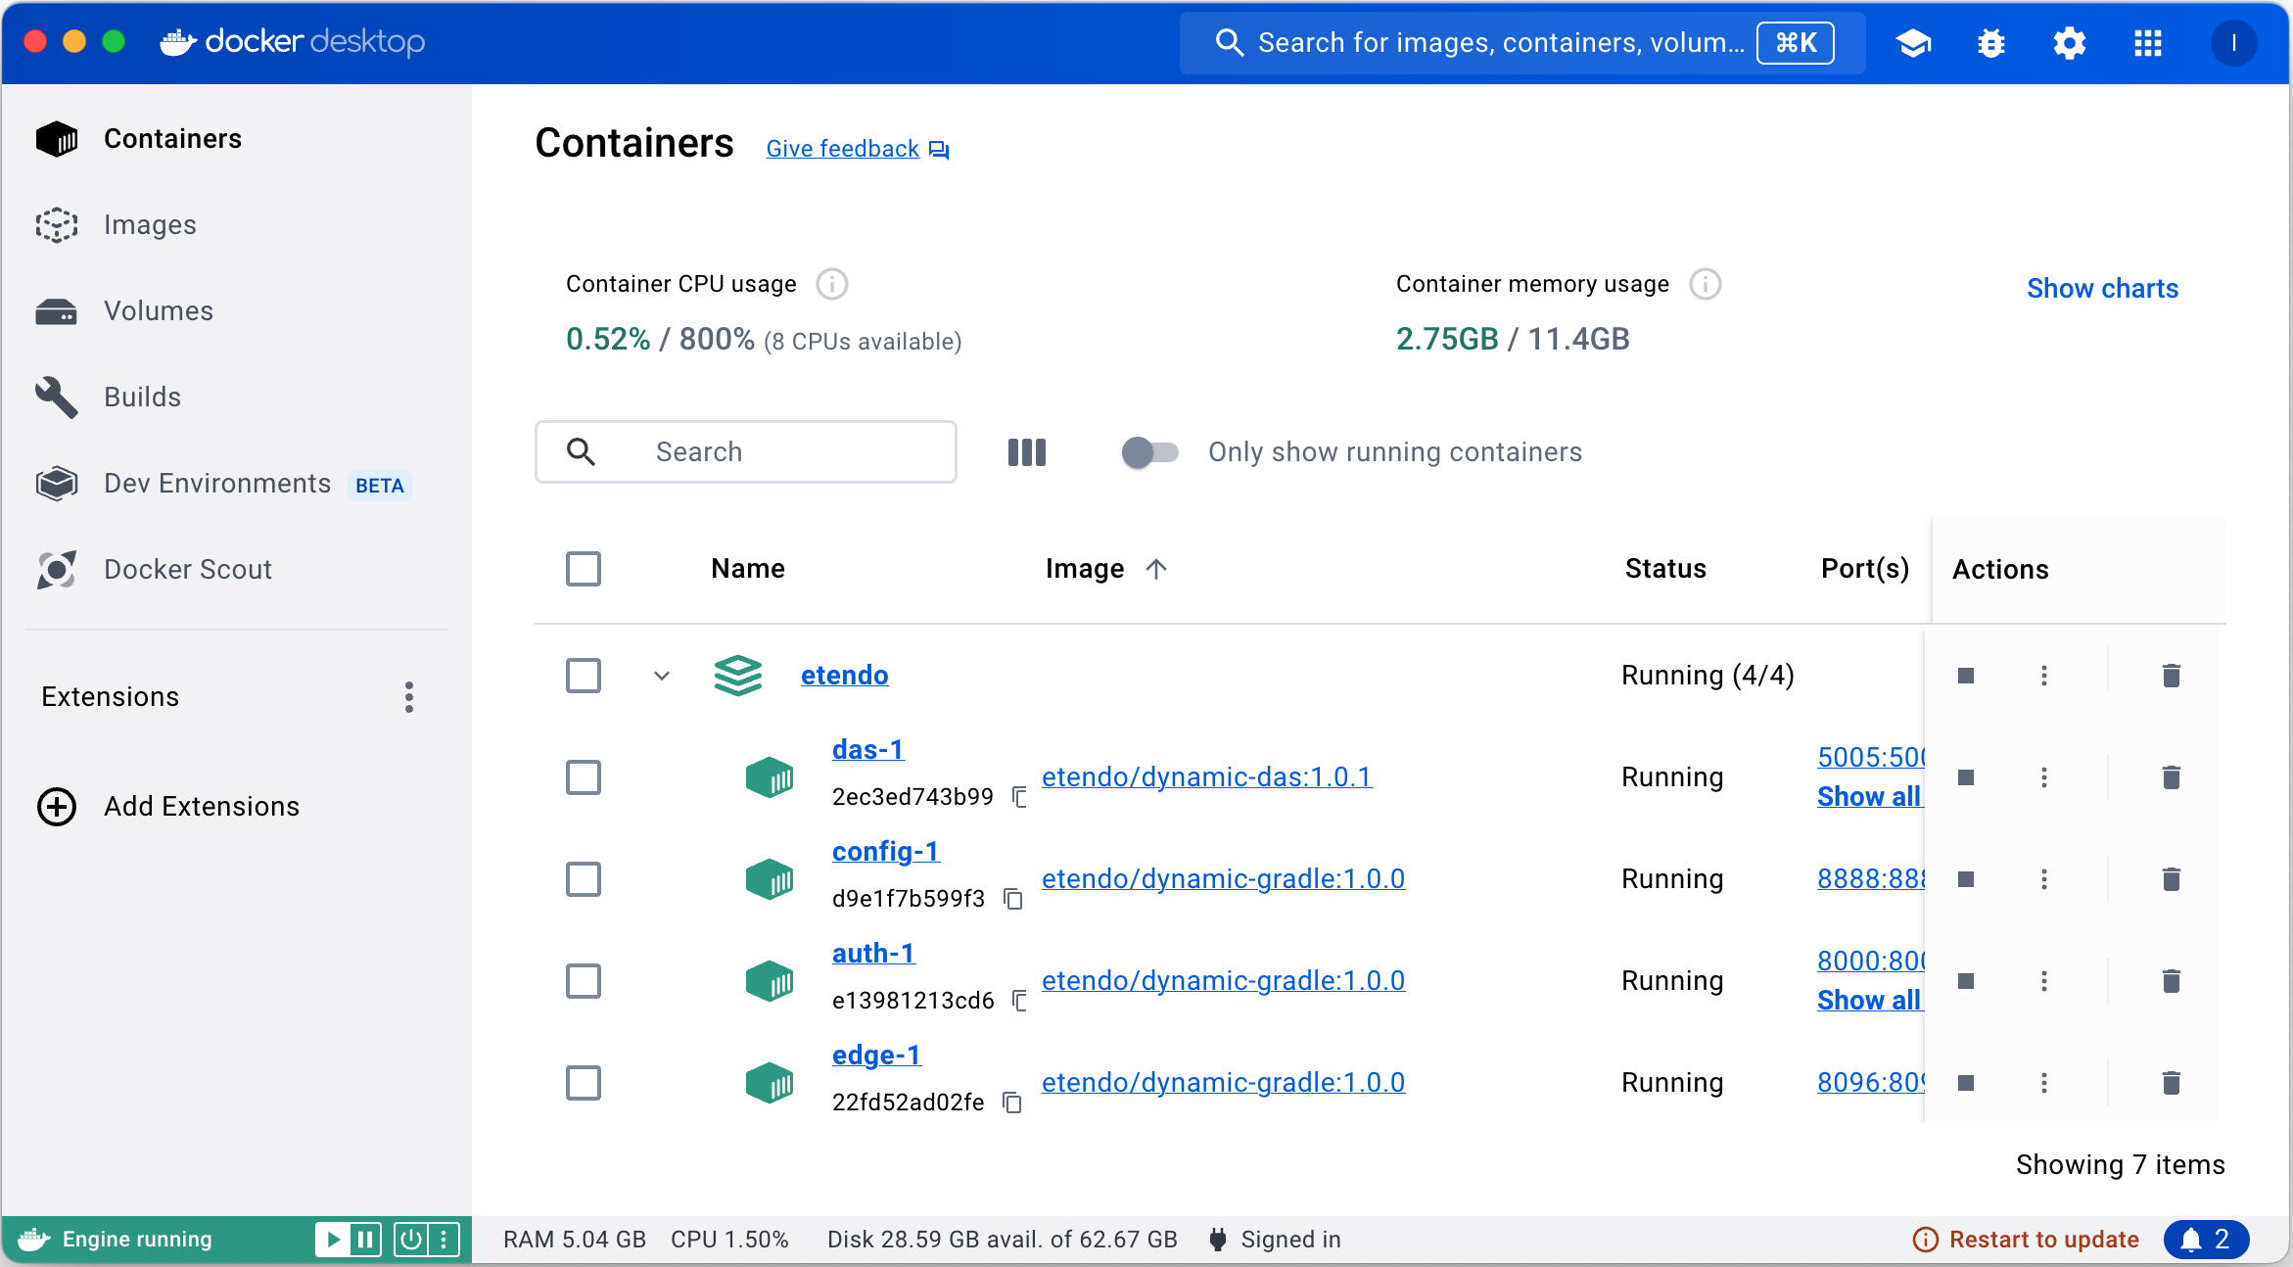The width and height of the screenshot is (2293, 1267).
Task: Copy the config-1 container ID
Action: click(x=1014, y=899)
